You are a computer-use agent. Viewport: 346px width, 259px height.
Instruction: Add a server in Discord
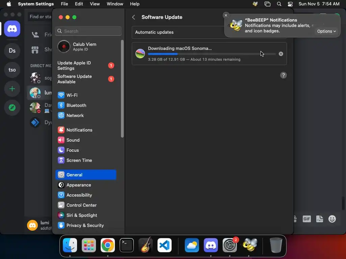tap(12, 89)
